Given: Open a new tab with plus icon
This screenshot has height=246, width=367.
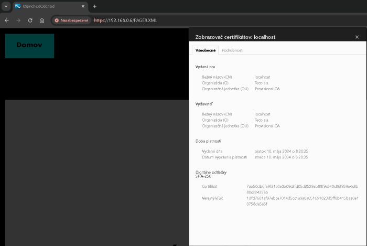Looking at the screenshot, I should 95,6.
